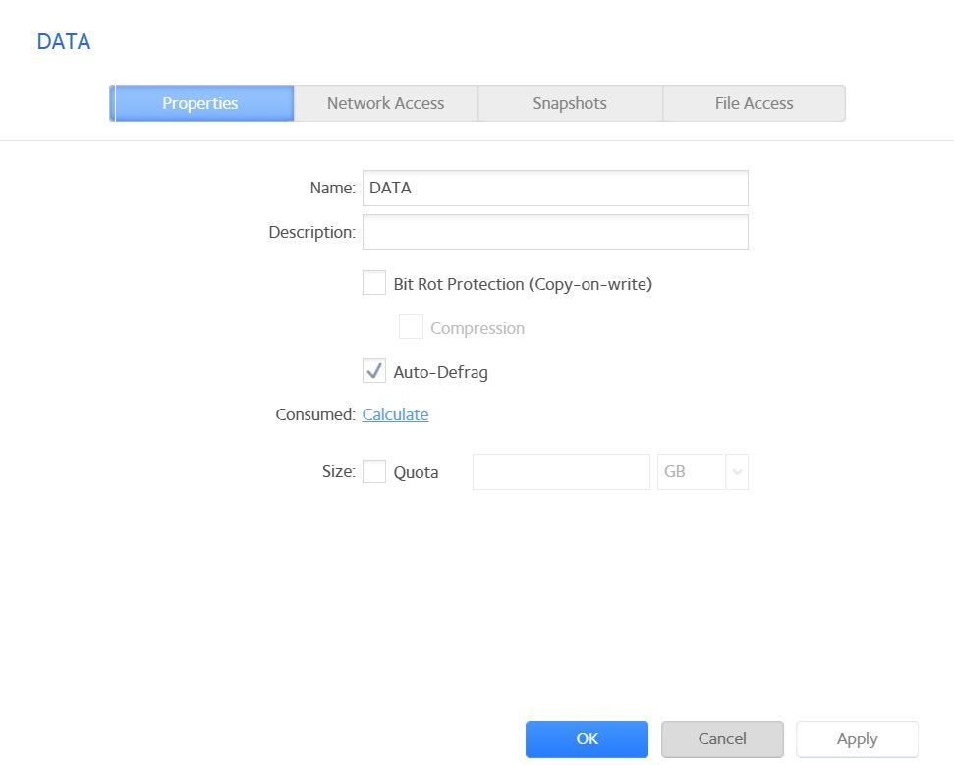Click the Consumed label text
This screenshot has height=765, width=954.
[314, 414]
